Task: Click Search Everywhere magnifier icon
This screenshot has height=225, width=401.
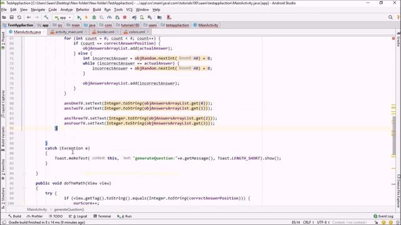Action: click(390, 17)
